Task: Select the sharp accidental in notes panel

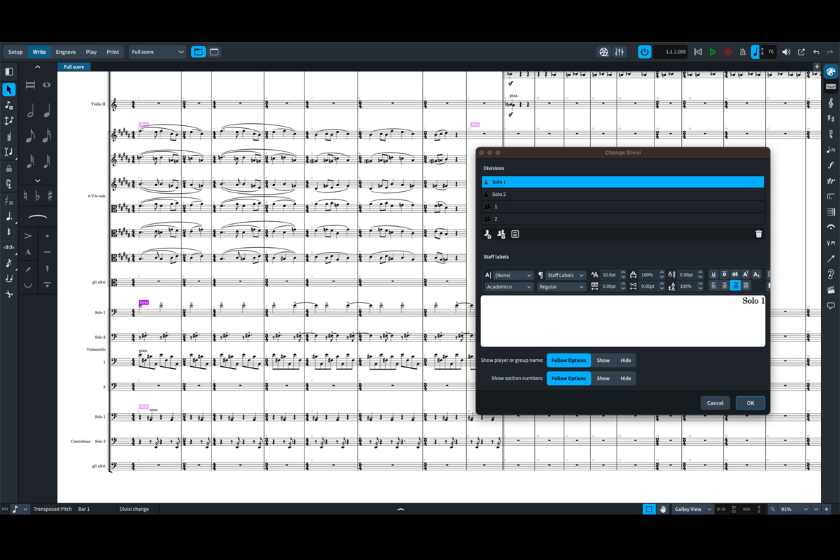Action: (x=50, y=197)
